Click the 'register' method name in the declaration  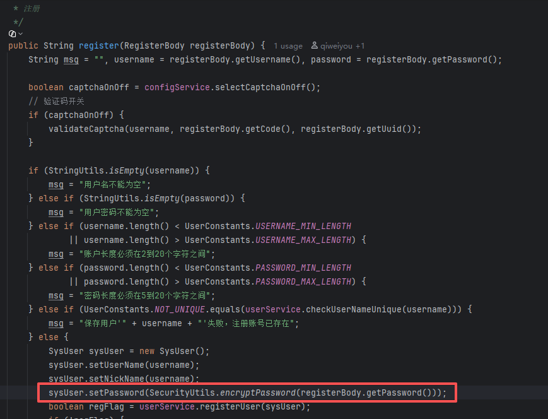(x=99, y=46)
